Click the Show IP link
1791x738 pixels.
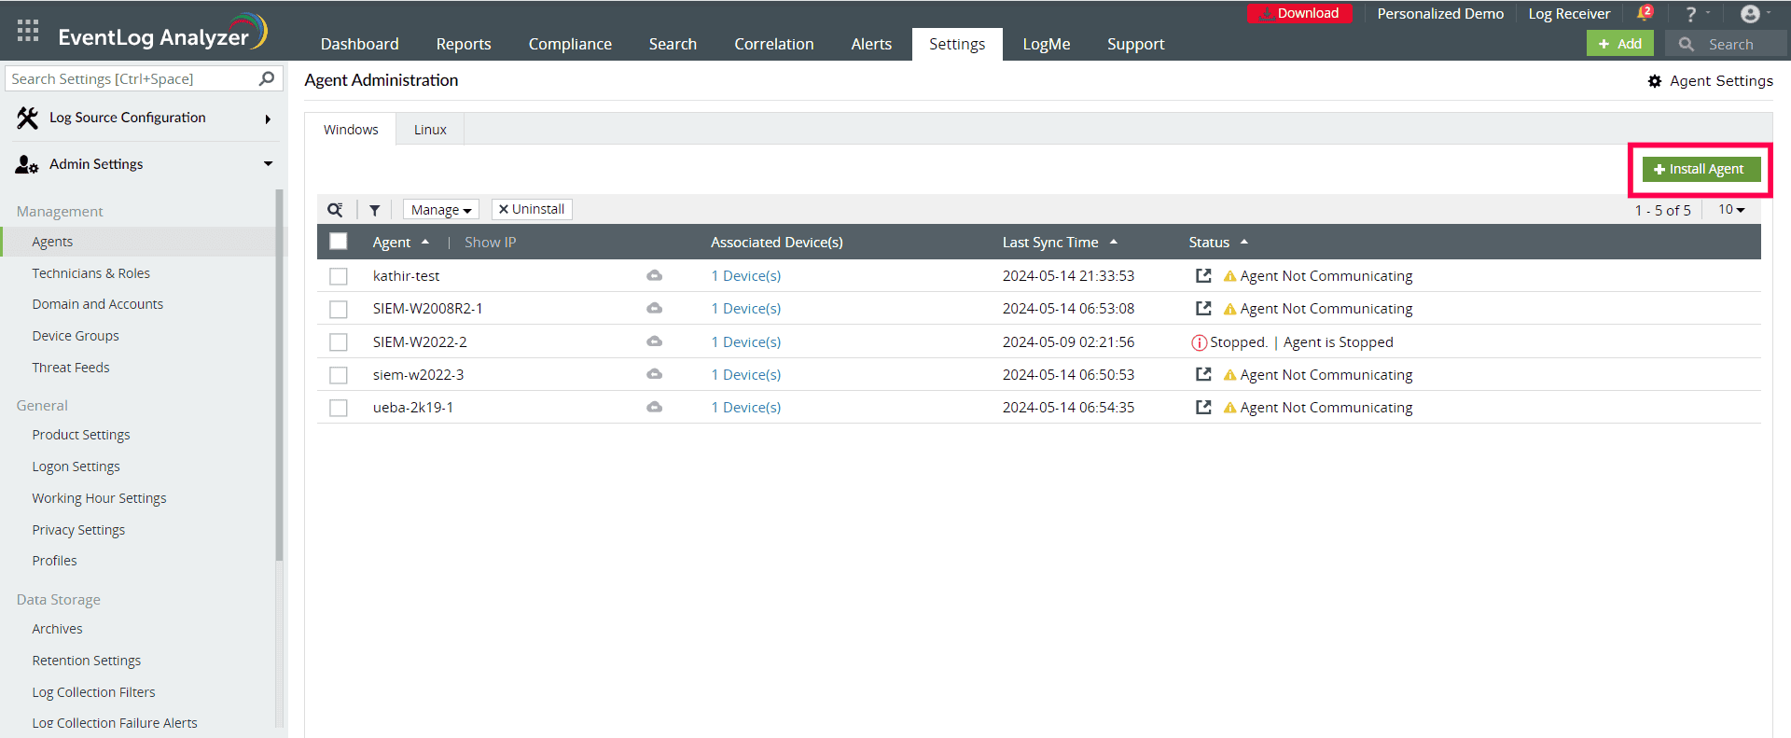click(x=490, y=242)
